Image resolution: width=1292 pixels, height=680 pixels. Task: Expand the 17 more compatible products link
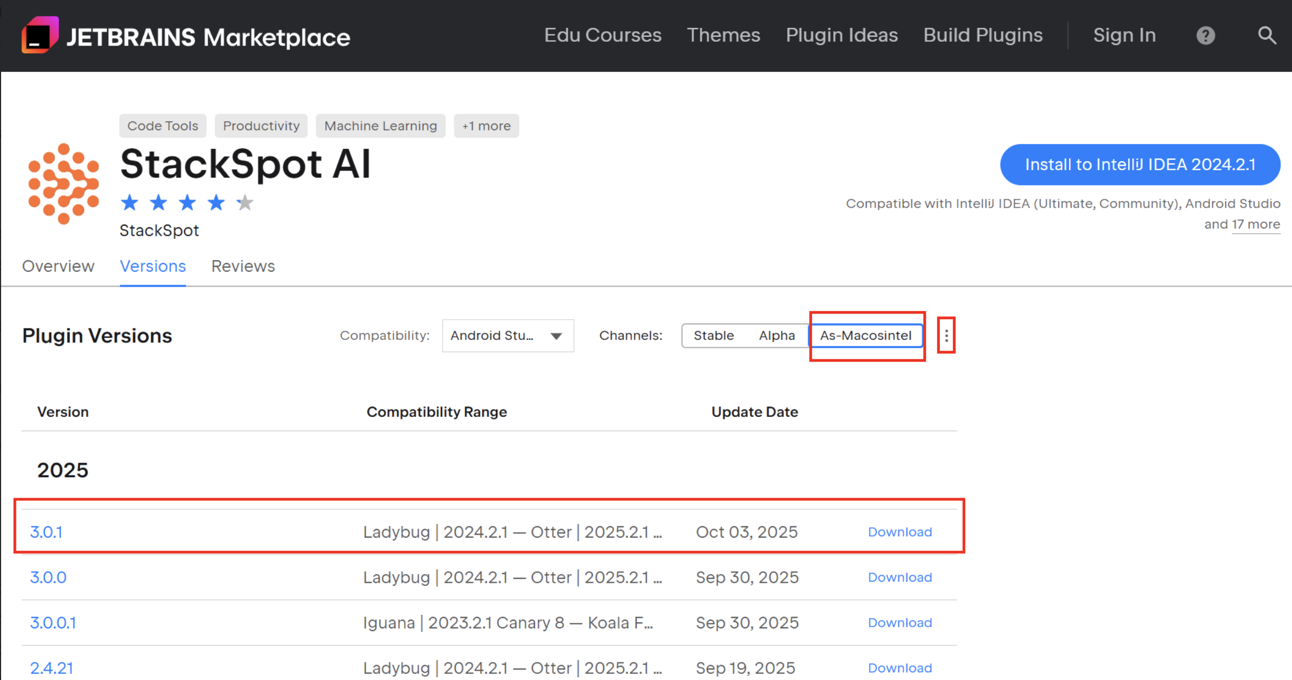(1255, 225)
